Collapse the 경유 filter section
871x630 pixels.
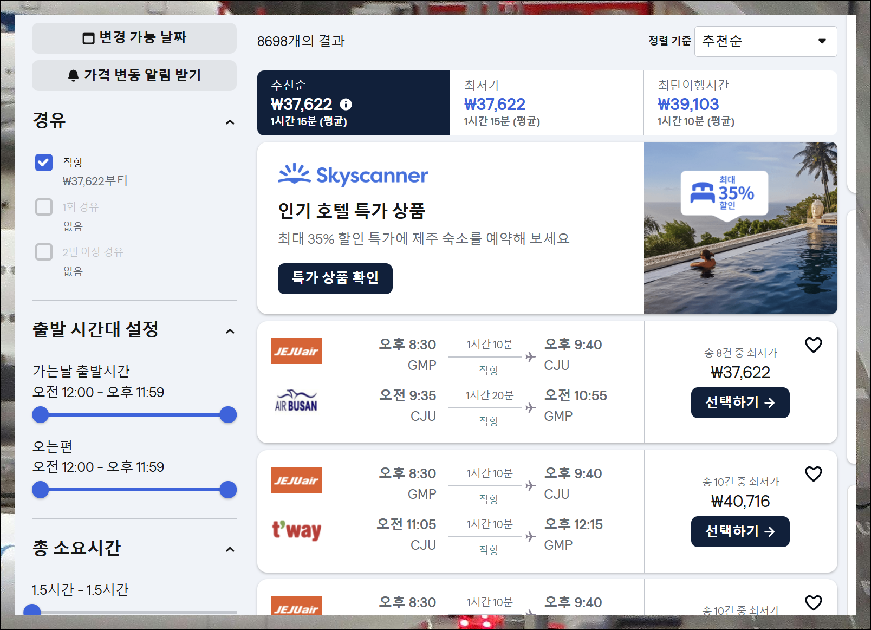230,122
